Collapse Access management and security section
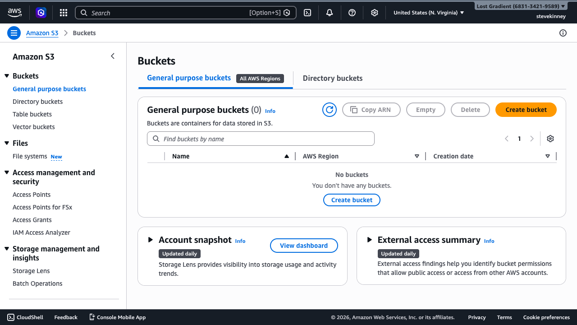The height and width of the screenshot is (325, 577). click(7, 172)
